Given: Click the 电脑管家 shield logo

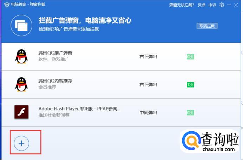Looking at the screenshot, I should (7, 5).
